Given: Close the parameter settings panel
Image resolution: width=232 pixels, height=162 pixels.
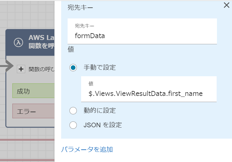Looking at the screenshot, I should [x=226, y=5].
